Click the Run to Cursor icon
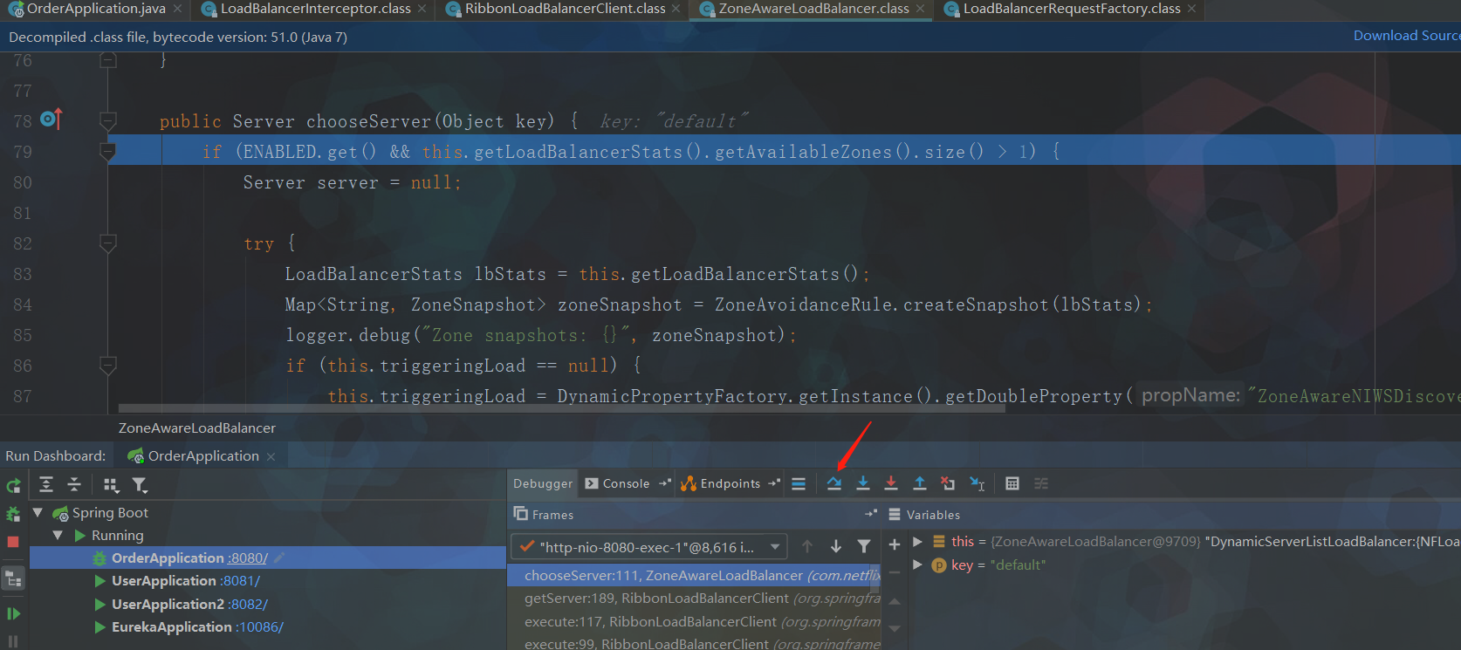Viewport: 1461px width, 650px height. tap(977, 483)
